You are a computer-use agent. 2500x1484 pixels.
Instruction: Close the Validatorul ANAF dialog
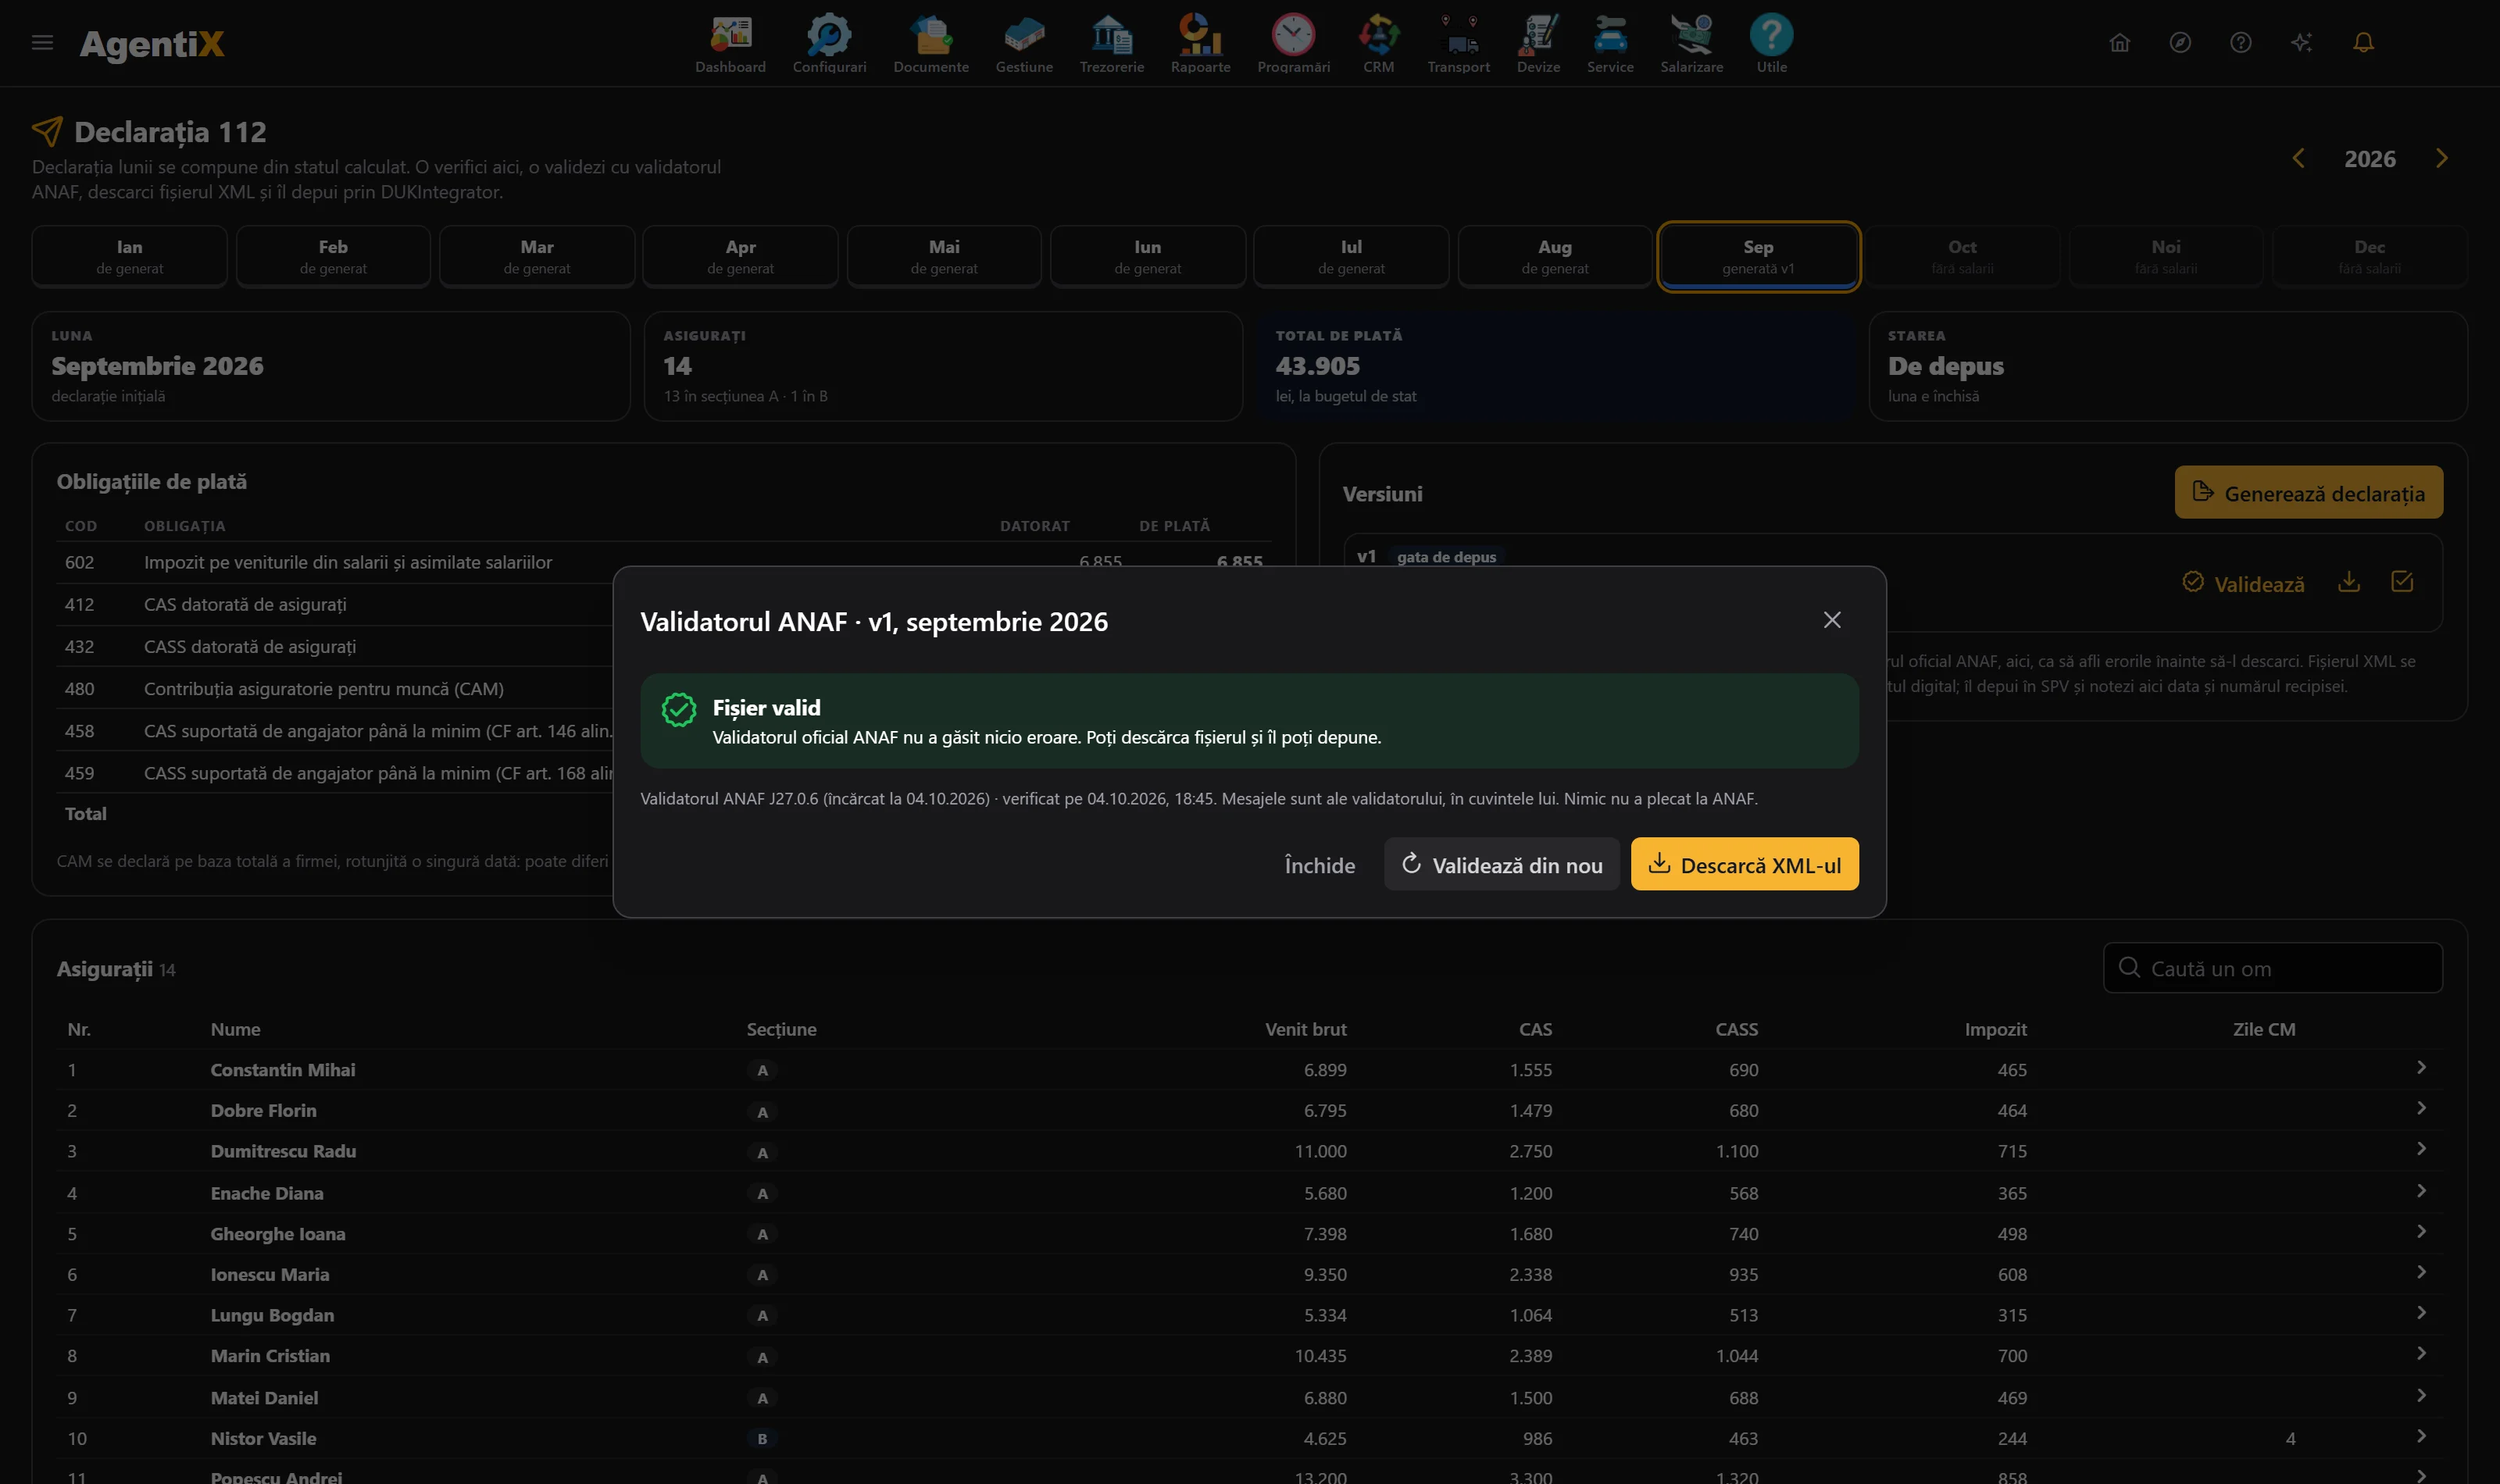click(1831, 620)
